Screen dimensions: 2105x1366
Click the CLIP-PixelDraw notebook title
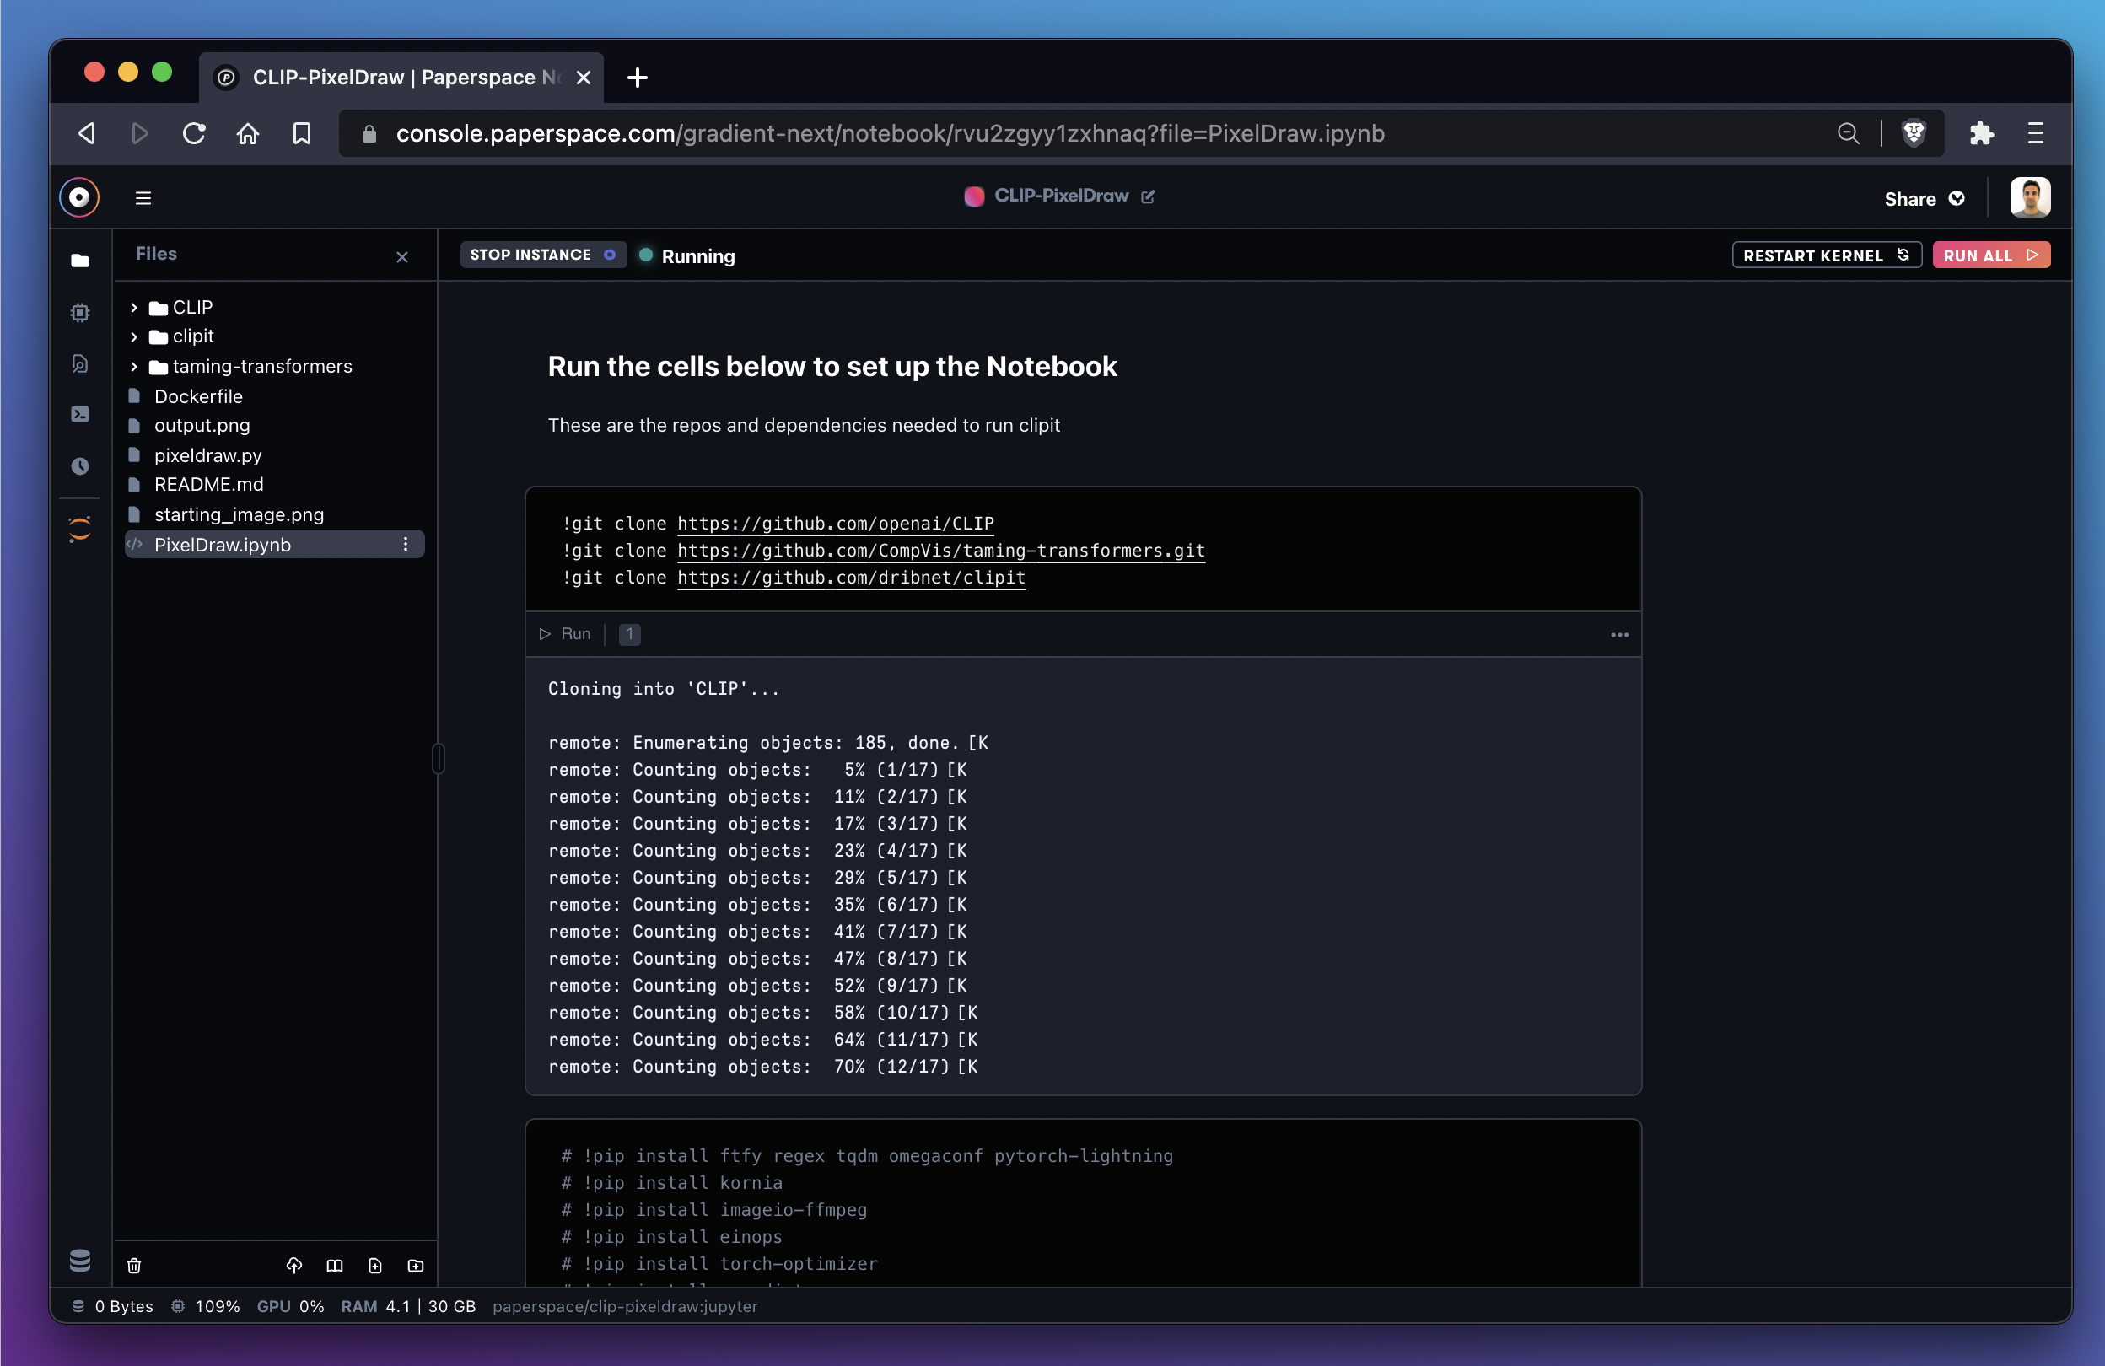click(x=1061, y=196)
